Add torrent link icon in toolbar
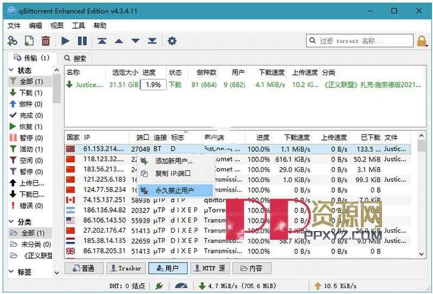433x294 pixels. click(12, 41)
